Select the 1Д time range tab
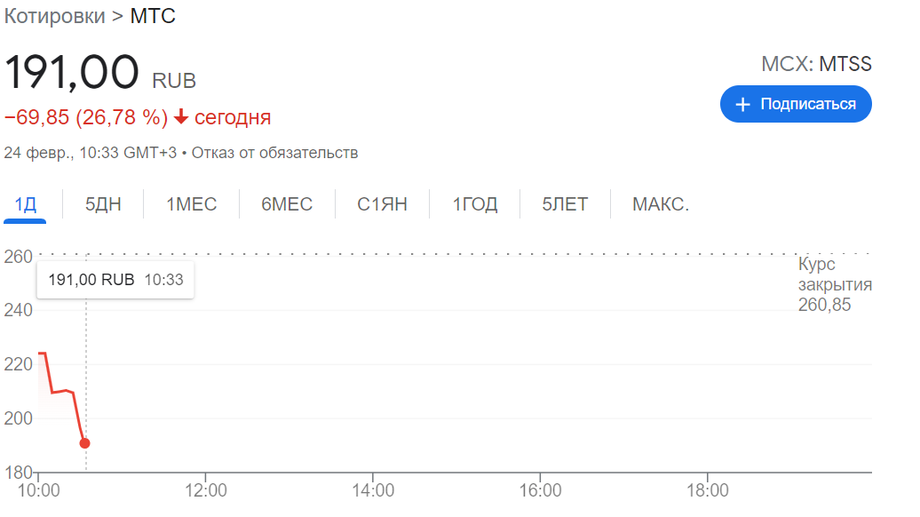 coord(26,204)
